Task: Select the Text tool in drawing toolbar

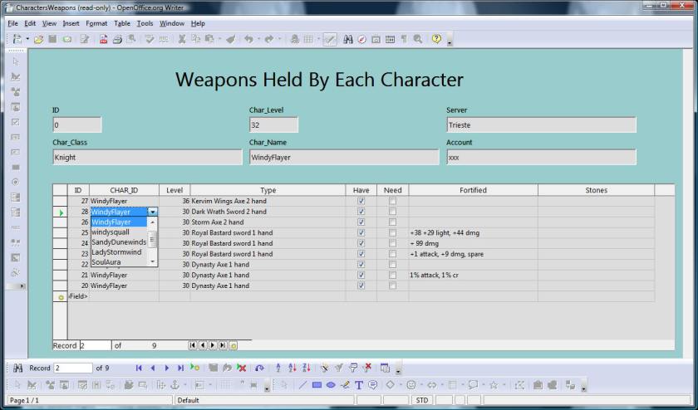Action: click(358, 385)
